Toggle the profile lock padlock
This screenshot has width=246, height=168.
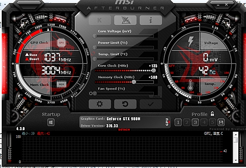212,114
